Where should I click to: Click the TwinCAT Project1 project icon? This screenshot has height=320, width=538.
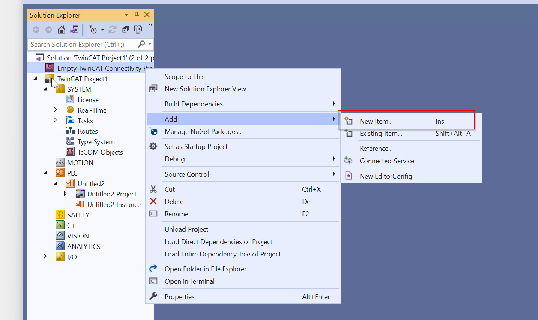click(50, 79)
